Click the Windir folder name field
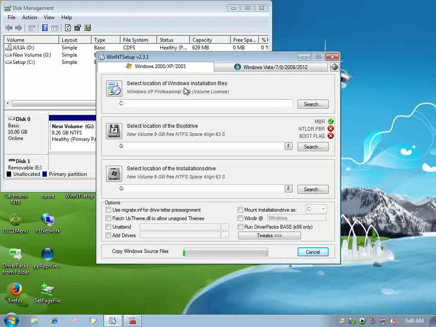The height and width of the screenshot is (327, 436). pos(296,218)
